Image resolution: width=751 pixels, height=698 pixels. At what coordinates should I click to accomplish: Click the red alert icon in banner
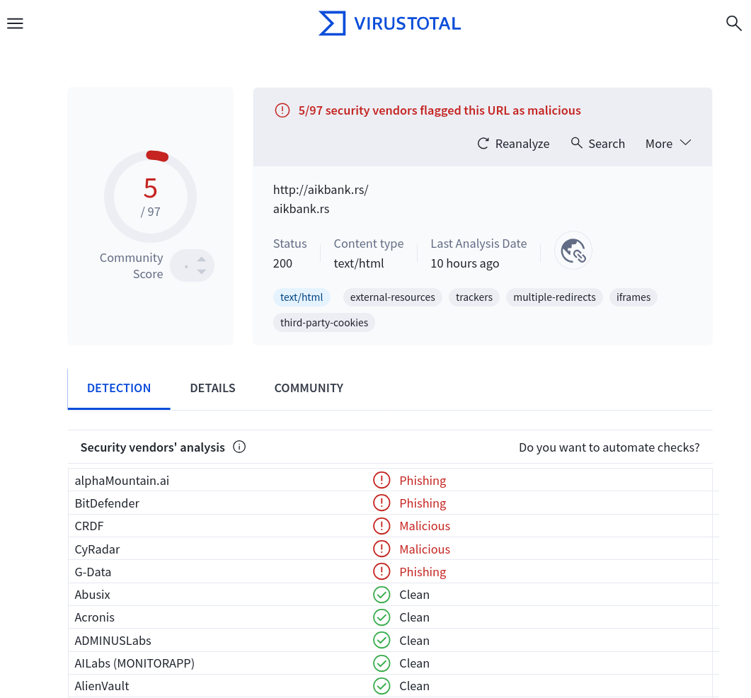point(282,110)
